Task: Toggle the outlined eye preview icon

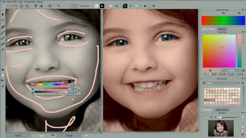Action: coord(116,6)
